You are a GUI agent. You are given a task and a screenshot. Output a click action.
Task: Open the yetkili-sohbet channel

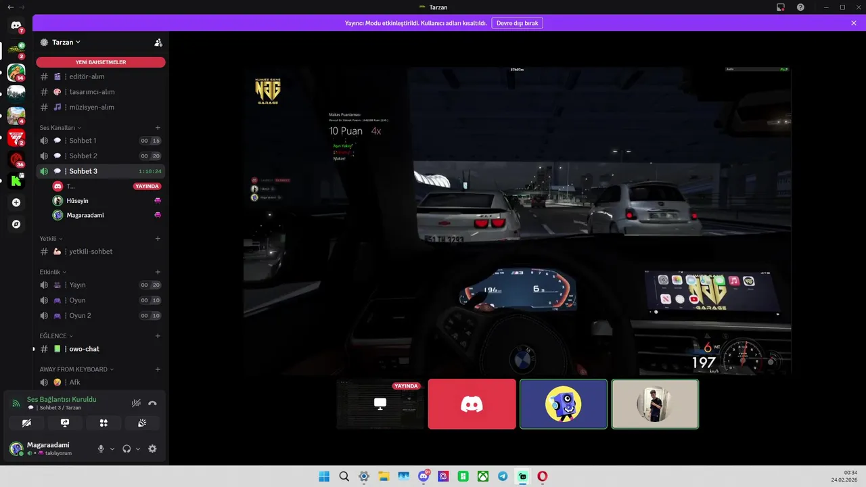[101, 252]
